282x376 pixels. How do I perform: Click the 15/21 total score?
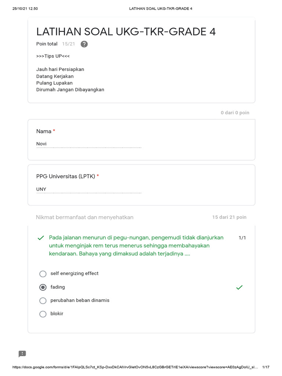(x=68, y=44)
